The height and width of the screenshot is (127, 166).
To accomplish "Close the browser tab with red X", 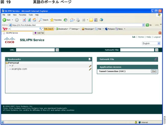I will click(160, 33).
